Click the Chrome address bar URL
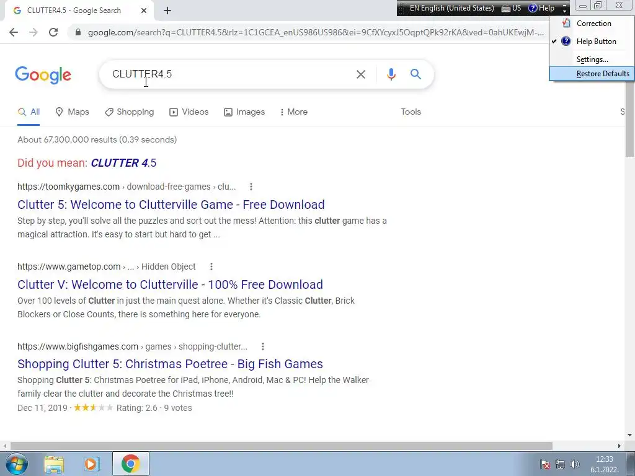 pos(316,32)
